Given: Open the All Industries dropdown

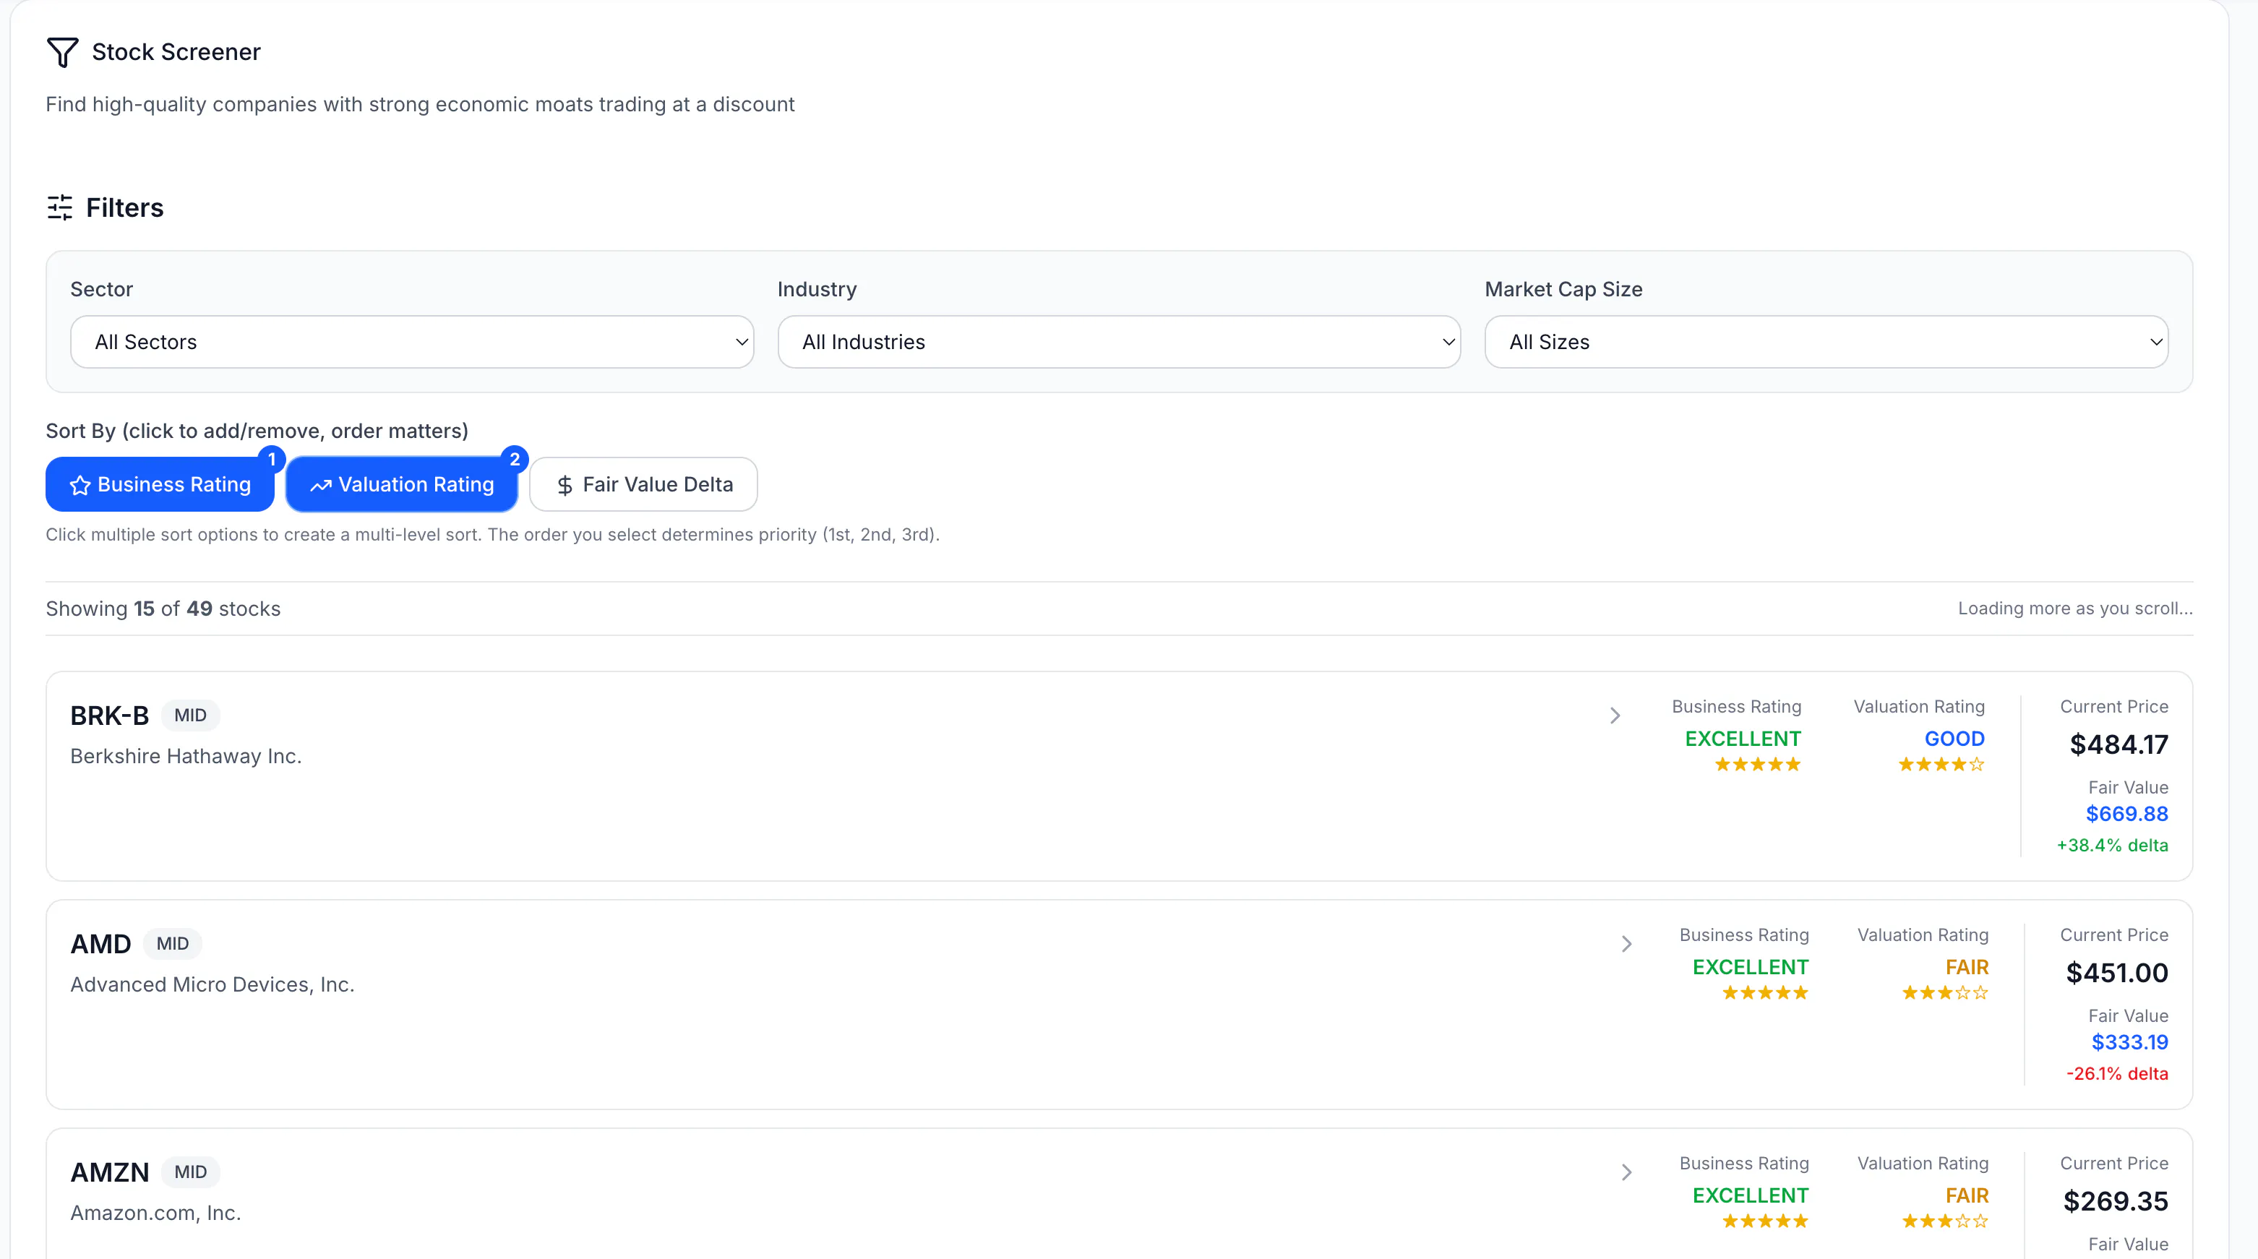Looking at the screenshot, I should 1120,342.
